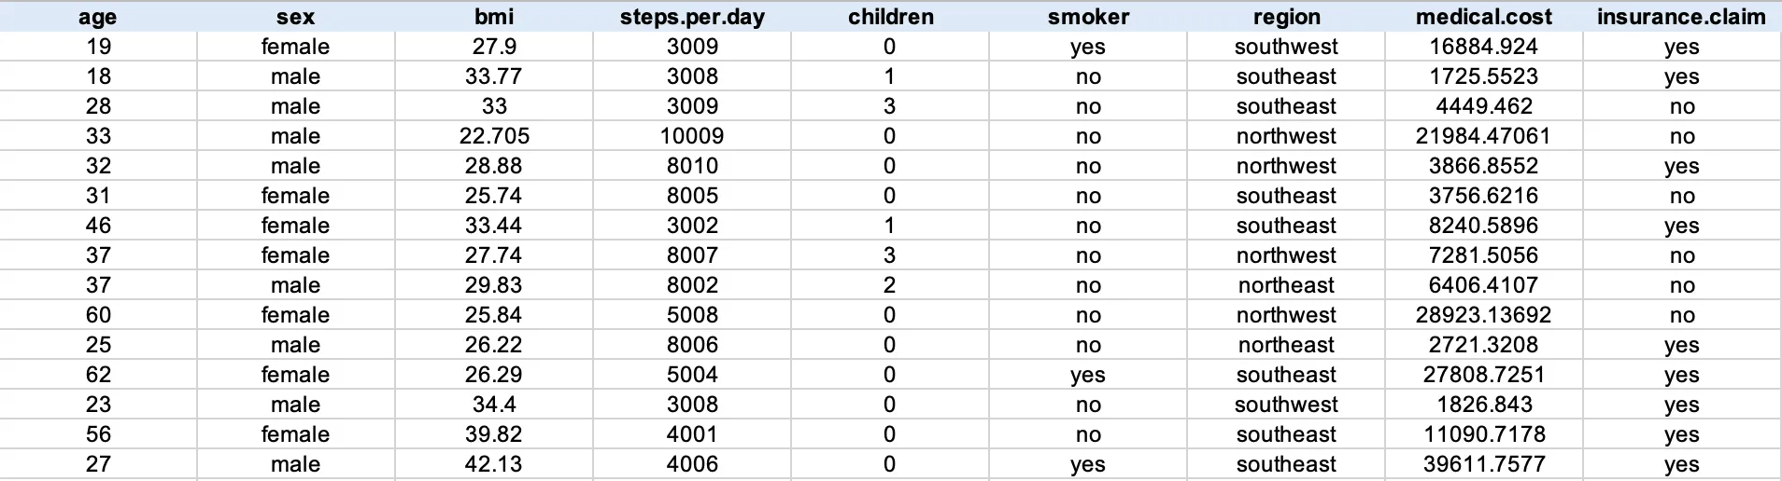Click the medical cost cell 28923.13692
Viewport: 1782px width, 481px height.
point(1484,315)
